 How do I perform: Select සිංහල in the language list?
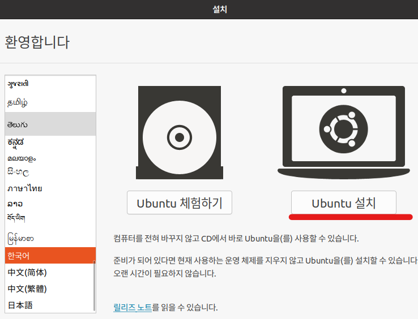coord(50,173)
